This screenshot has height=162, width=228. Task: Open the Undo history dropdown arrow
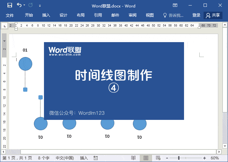pyautogui.click(x=24, y=5)
